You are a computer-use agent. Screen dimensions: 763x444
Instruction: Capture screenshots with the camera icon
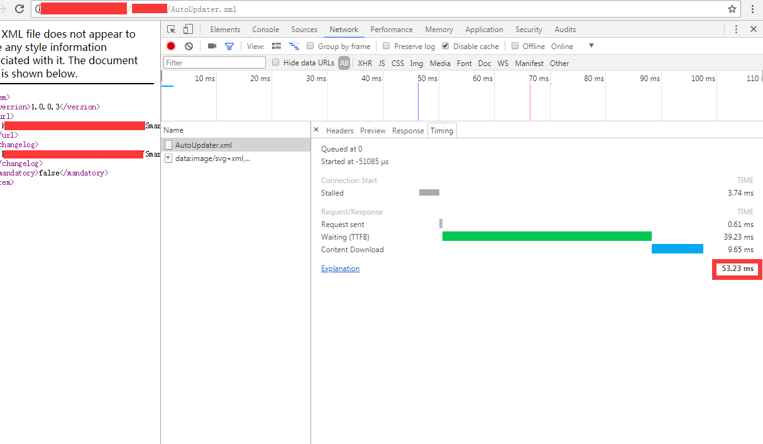tap(212, 46)
